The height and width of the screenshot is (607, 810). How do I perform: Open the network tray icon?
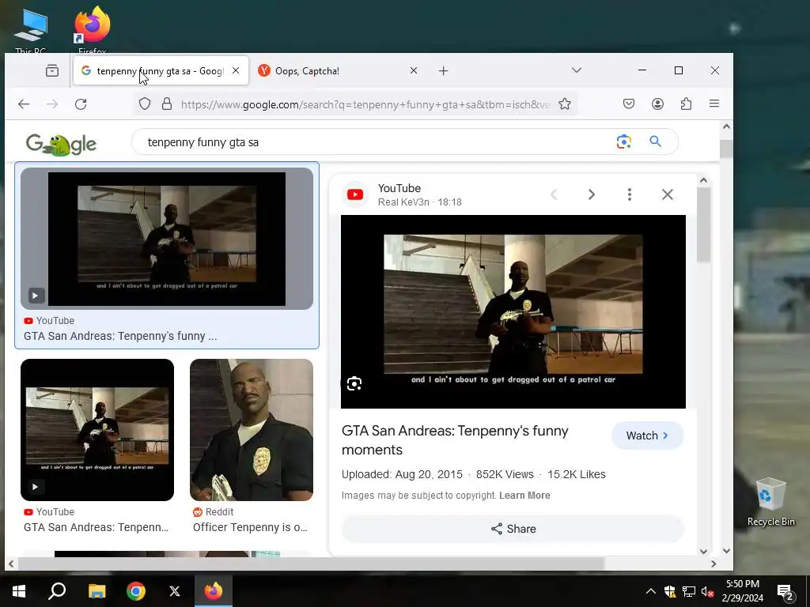689,591
